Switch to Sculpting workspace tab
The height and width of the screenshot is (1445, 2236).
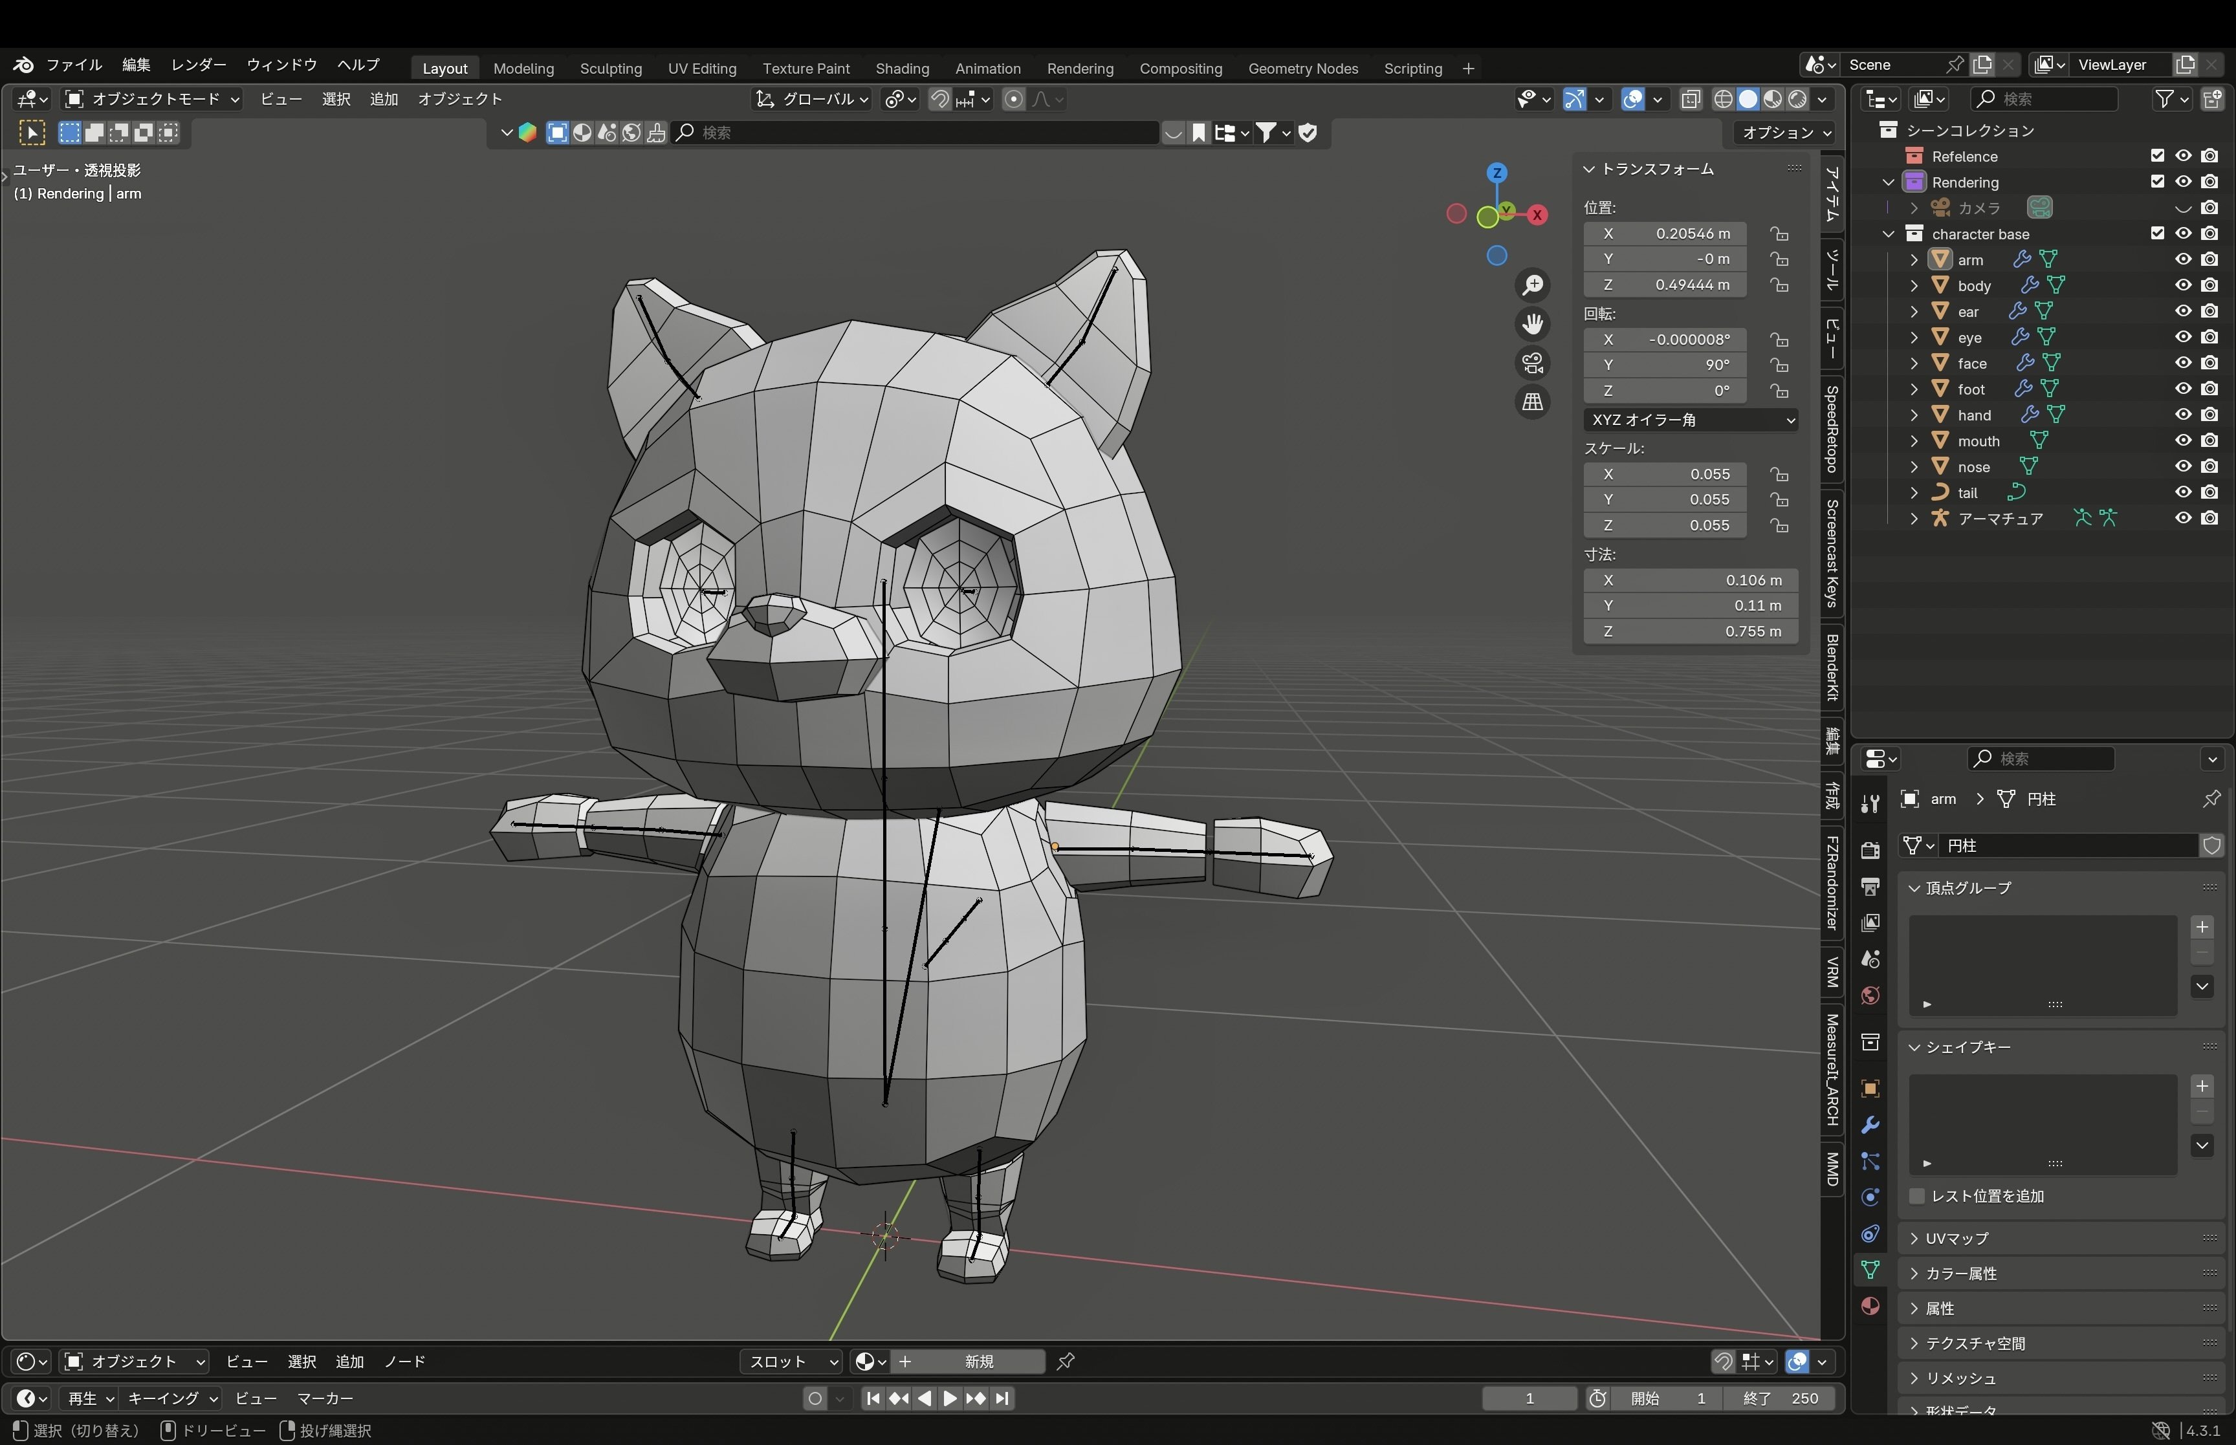611,69
